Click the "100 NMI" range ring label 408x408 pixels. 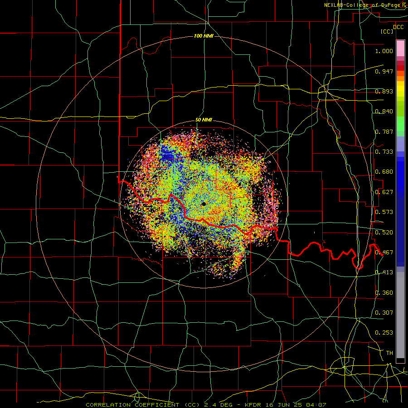[204, 36]
